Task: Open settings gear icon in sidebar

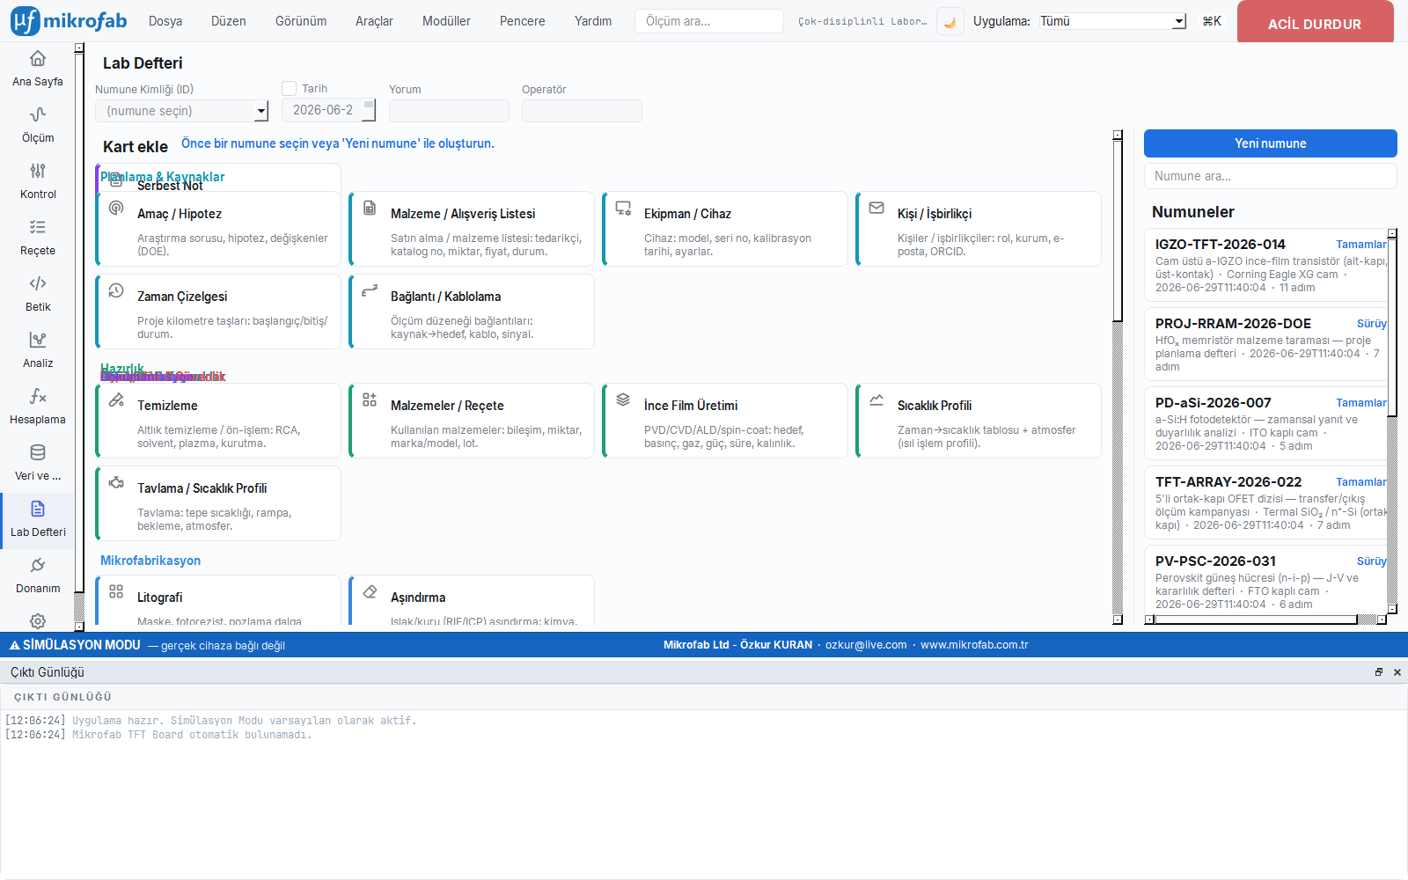Action: (38, 620)
